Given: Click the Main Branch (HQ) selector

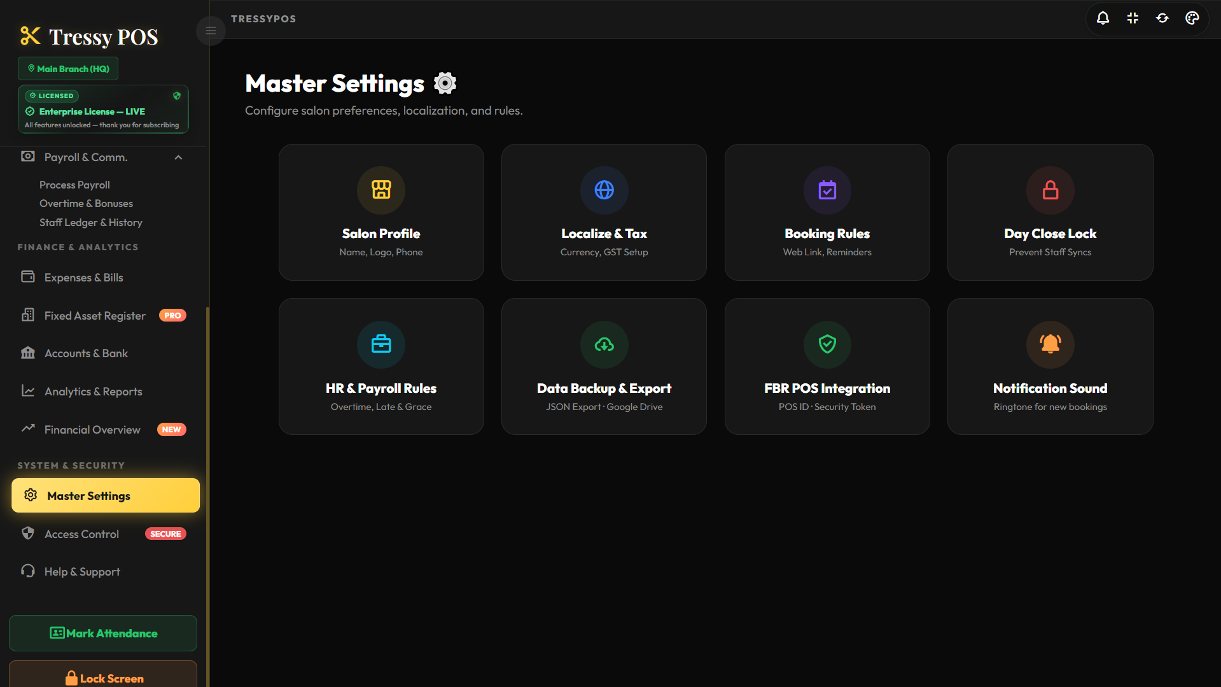Looking at the screenshot, I should [x=68, y=69].
